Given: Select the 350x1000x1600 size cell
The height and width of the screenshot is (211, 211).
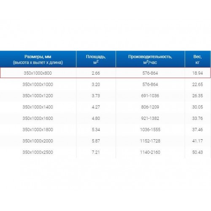Looking at the screenshot, I should [x=38, y=118].
